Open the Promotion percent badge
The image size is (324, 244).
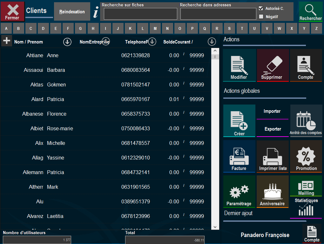tap(306, 156)
